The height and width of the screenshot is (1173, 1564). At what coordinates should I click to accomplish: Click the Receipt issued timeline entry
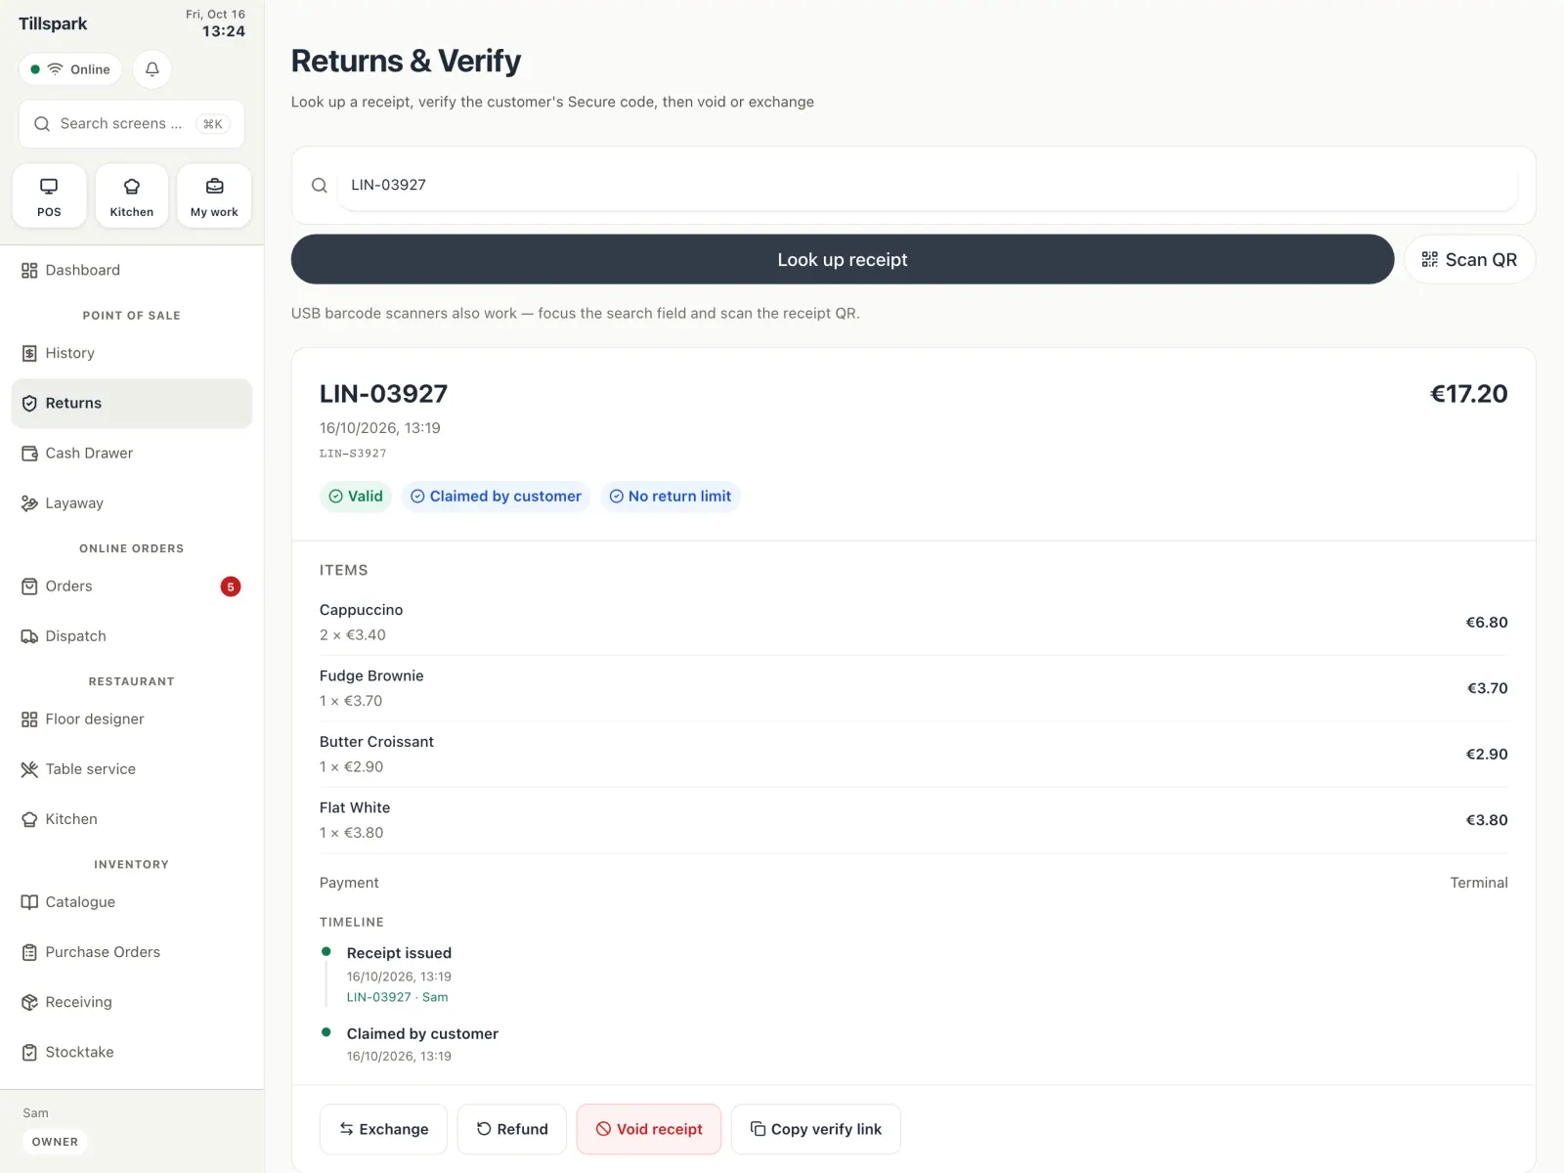coord(399,974)
